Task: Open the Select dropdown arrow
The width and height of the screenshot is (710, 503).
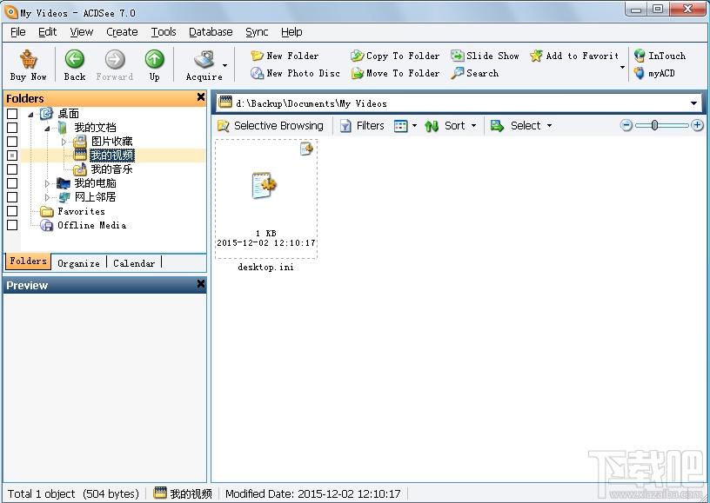Action: pyautogui.click(x=549, y=126)
